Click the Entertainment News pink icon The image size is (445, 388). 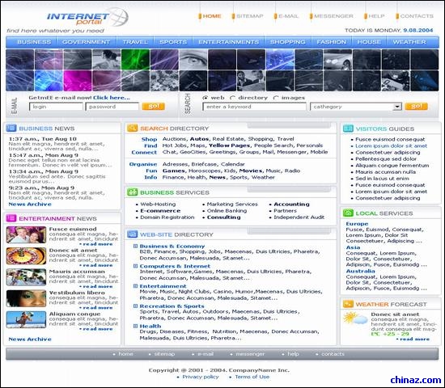click(x=11, y=218)
